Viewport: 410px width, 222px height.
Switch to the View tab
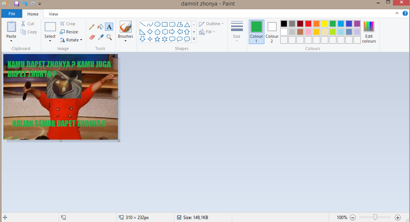[x=53, y=14]
